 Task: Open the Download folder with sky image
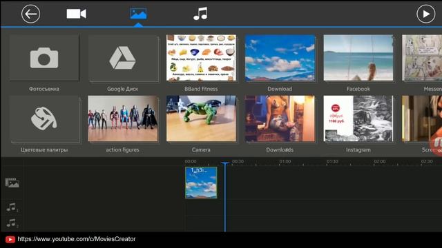coord(280,58)
